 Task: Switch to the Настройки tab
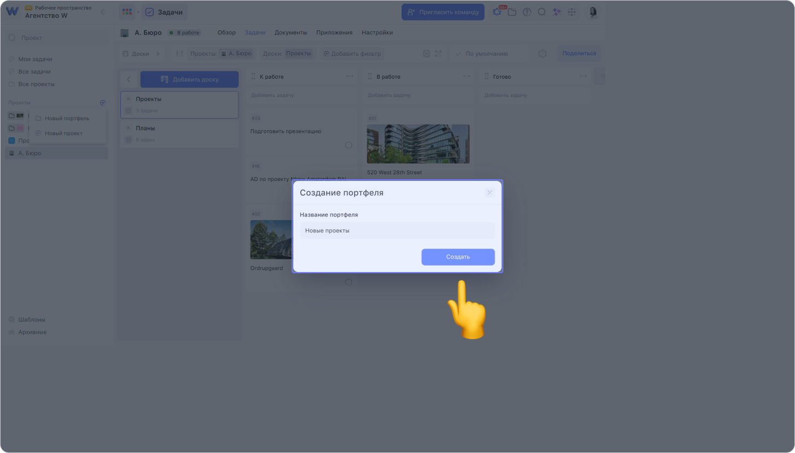(x=377, y=33)
